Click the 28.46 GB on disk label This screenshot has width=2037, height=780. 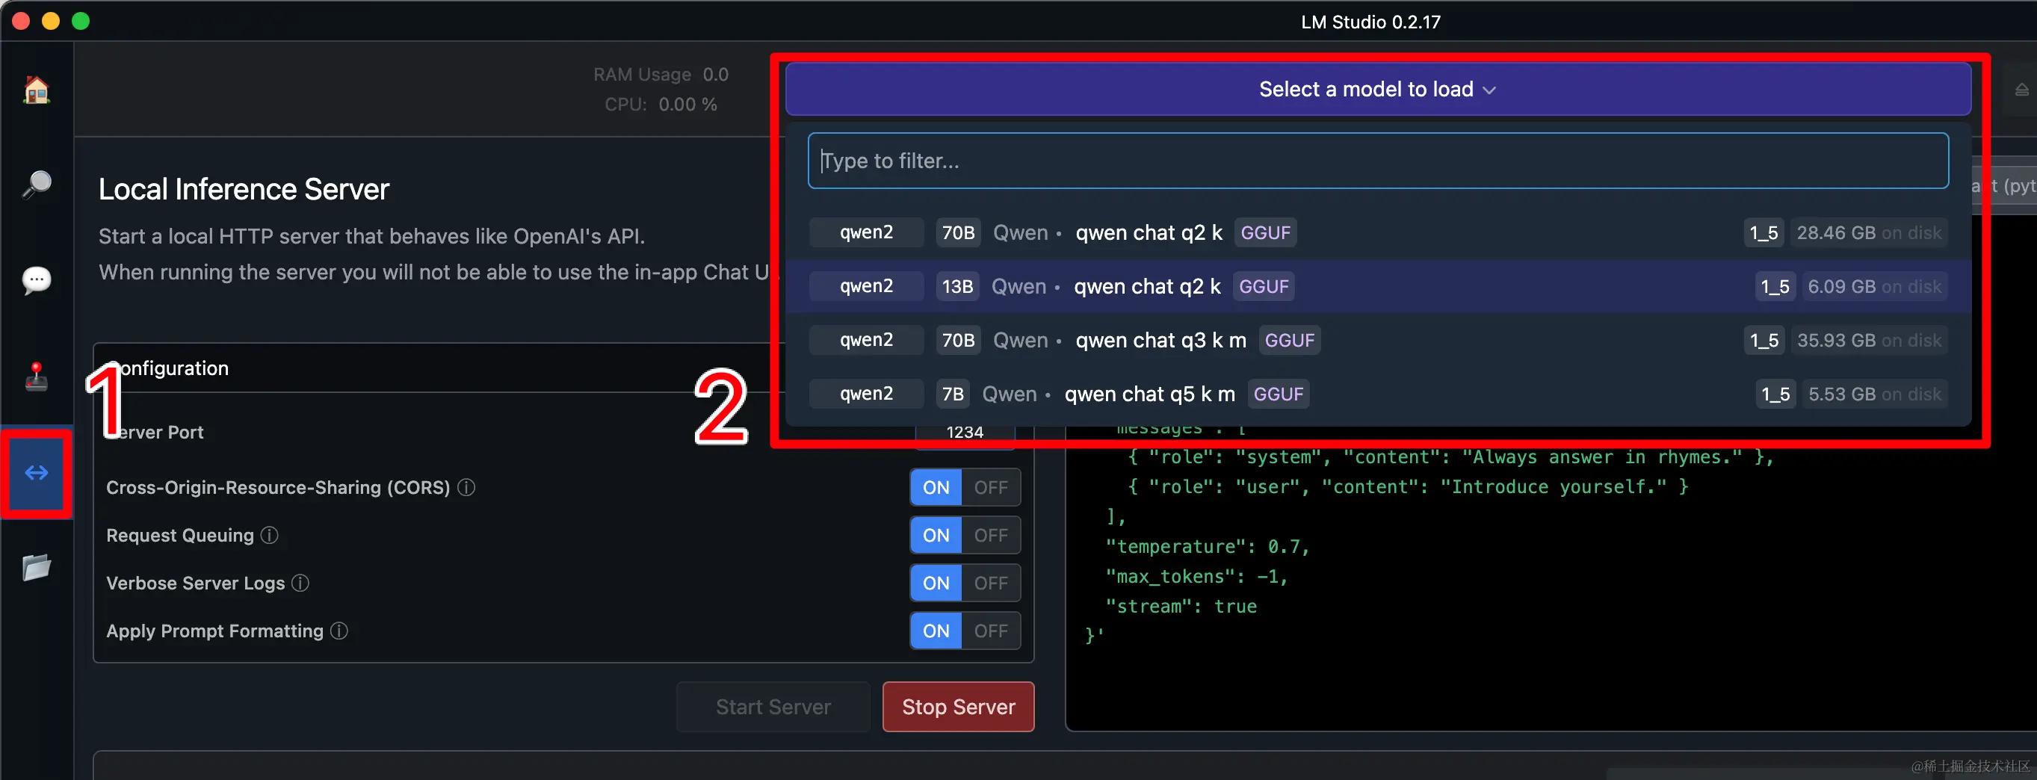pos(1869,232)
